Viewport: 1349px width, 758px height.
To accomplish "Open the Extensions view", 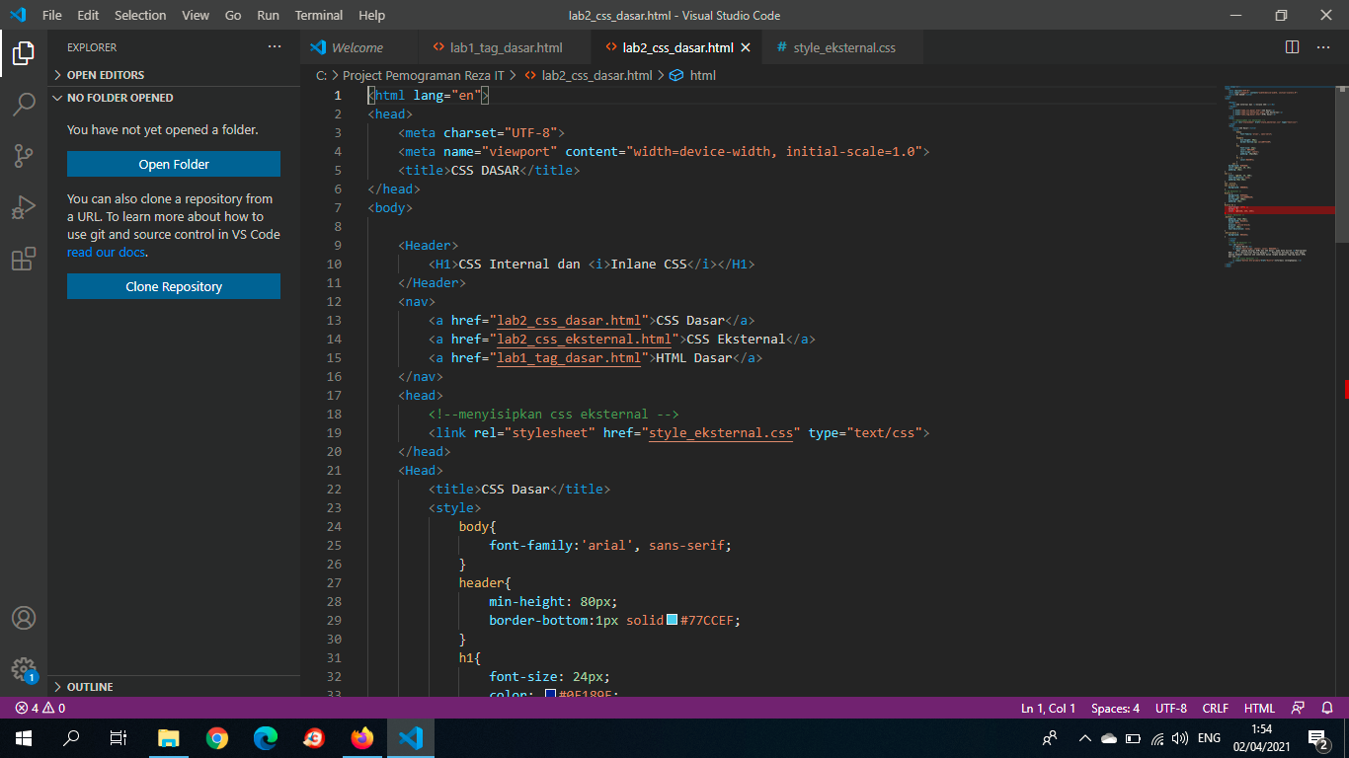I will [x=24, y=259].
